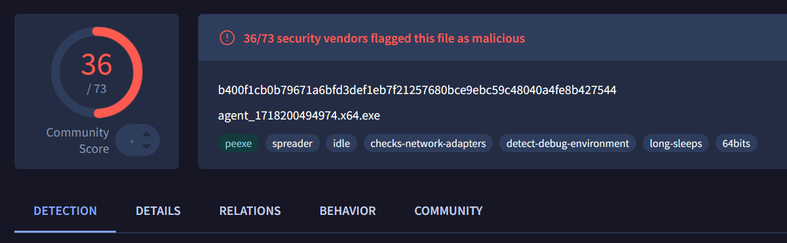Viewport: 787px width, 243px height.
Task: Click the security vendors flagged banner text
Action: [x=384, y=38]
